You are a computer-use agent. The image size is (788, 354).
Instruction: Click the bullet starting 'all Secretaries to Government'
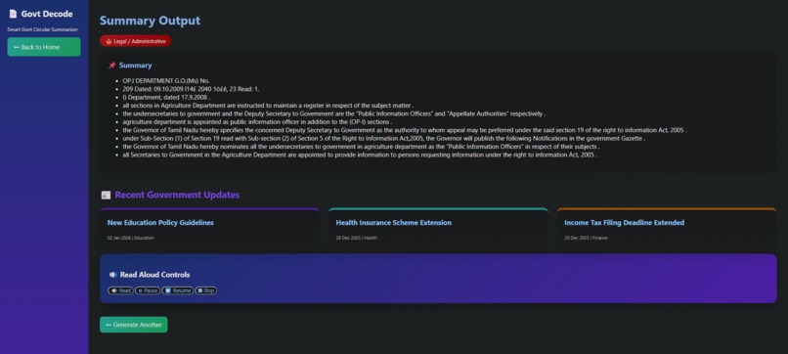click(360, 155)
